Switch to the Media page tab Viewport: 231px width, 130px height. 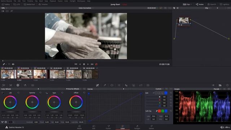79,127
